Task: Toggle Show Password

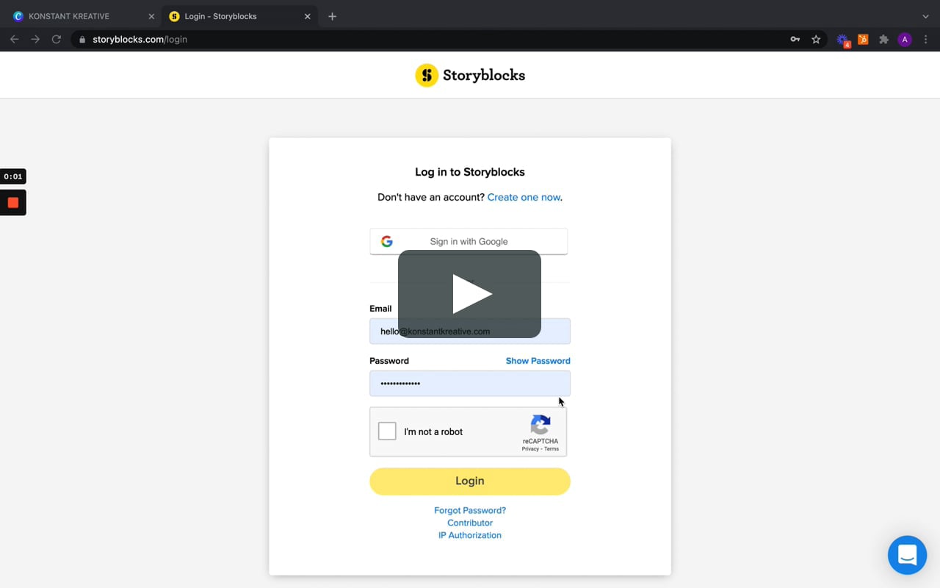Action: 538,361
